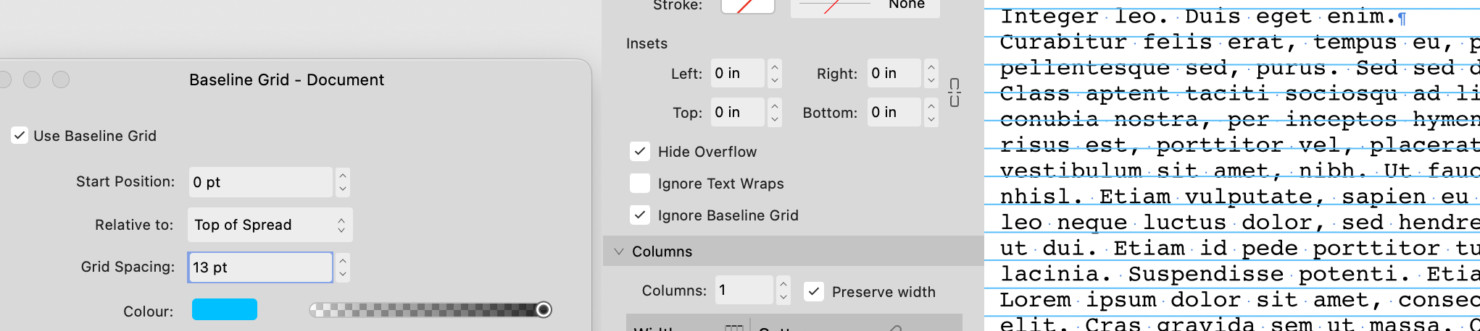The width and height of the screenshot is (1480, 331).
Task: Click the Grid Spacing input field
Action: point(260,267)
